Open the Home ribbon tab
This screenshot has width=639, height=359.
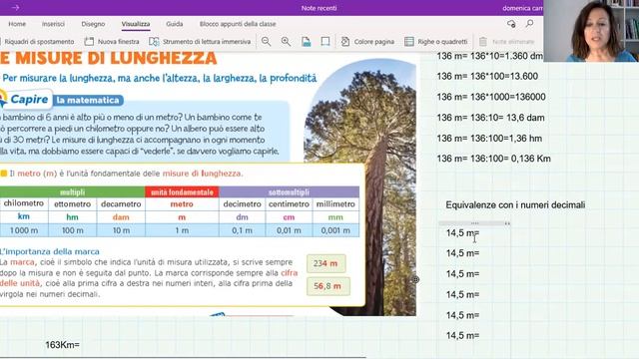pos(17,24)
